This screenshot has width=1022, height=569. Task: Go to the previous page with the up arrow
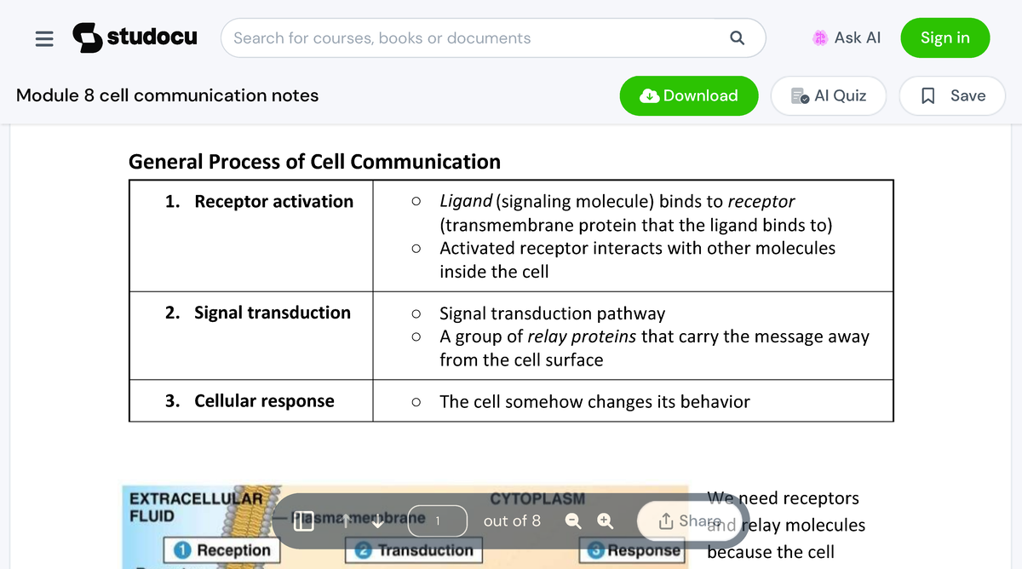347,520
